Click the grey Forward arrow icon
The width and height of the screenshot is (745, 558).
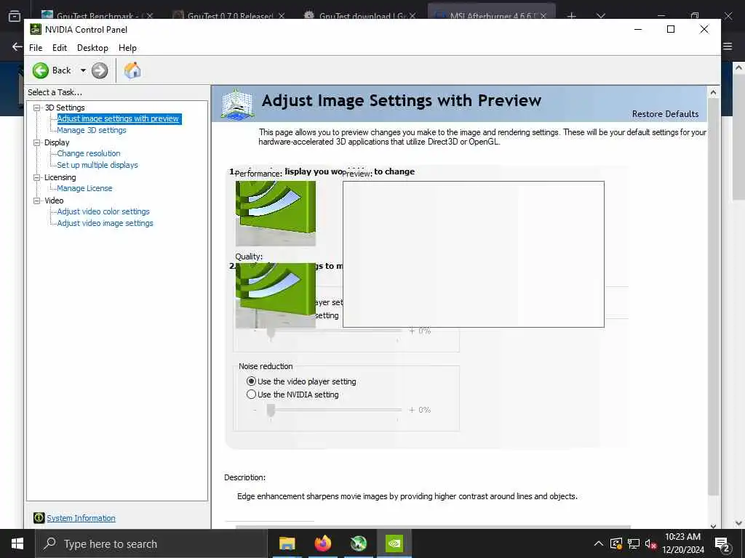pyautogui.click(x=99, y=70)
